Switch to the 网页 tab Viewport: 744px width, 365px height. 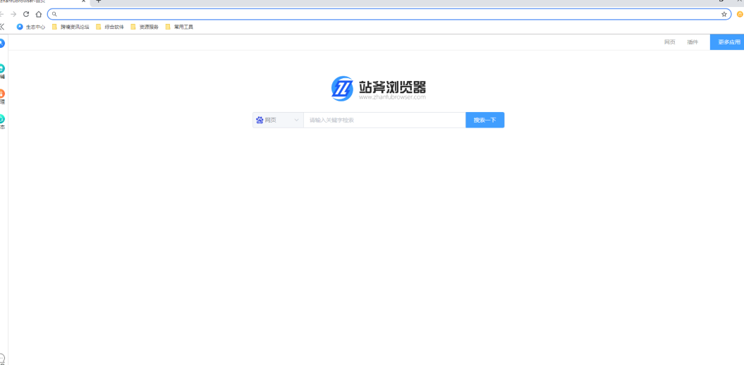pyautogui.click(x=669, y=42)
